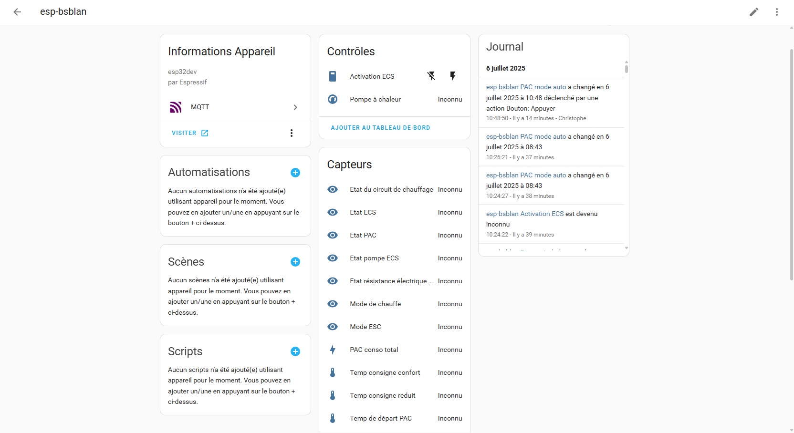Click the Inconnu value of Mode ESC
The height and width of the screenshot is (433, 794).
450,327
